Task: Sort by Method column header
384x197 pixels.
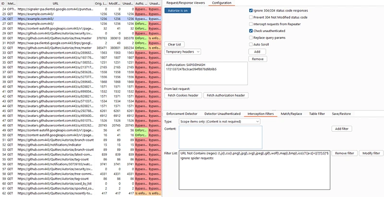Action: [12, 4]
